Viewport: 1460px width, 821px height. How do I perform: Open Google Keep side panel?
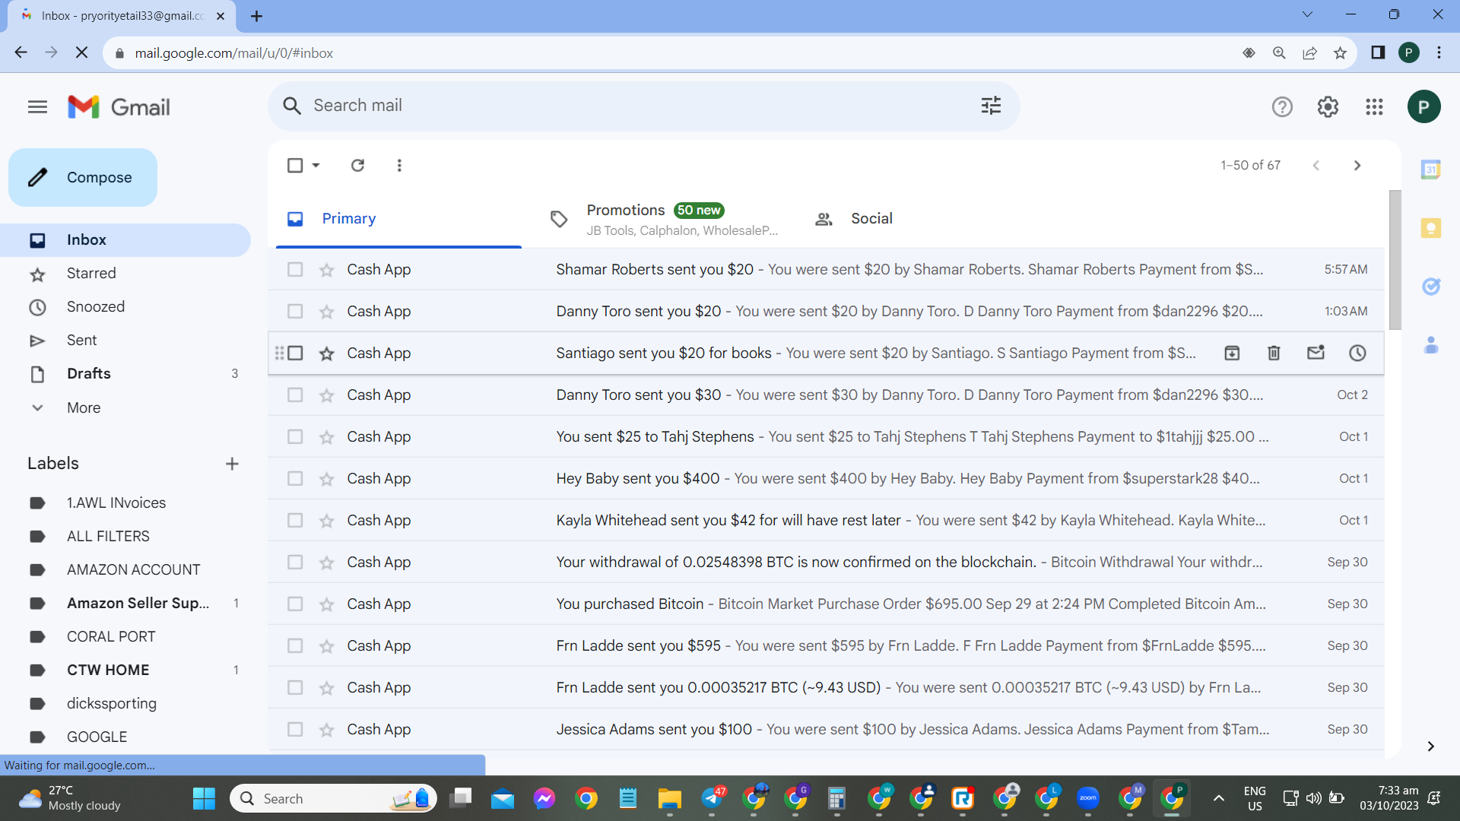click(1431, 227)
